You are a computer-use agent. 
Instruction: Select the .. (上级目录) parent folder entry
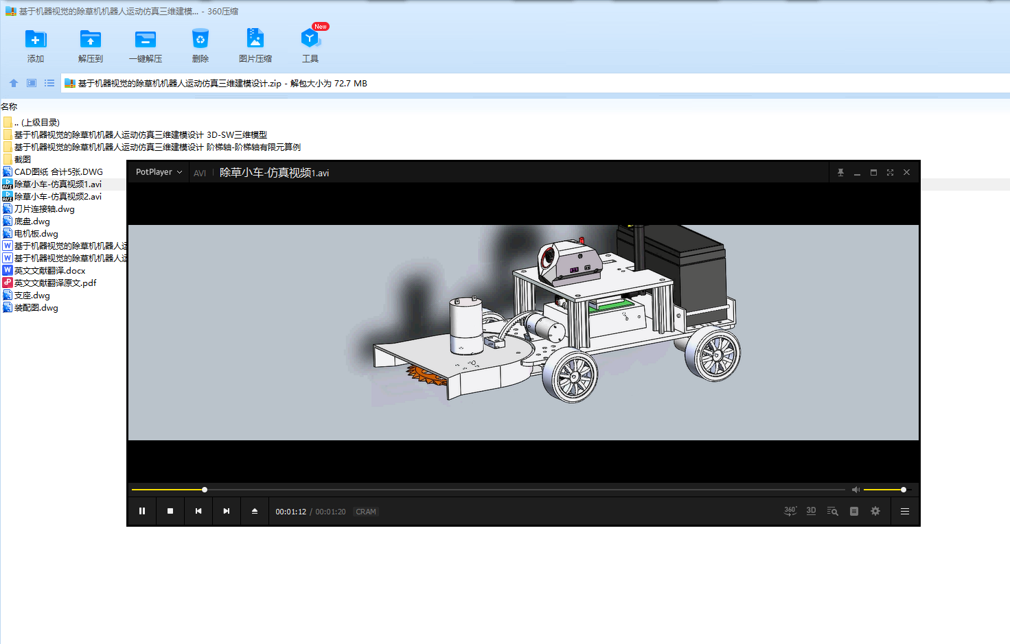[32, 122]
